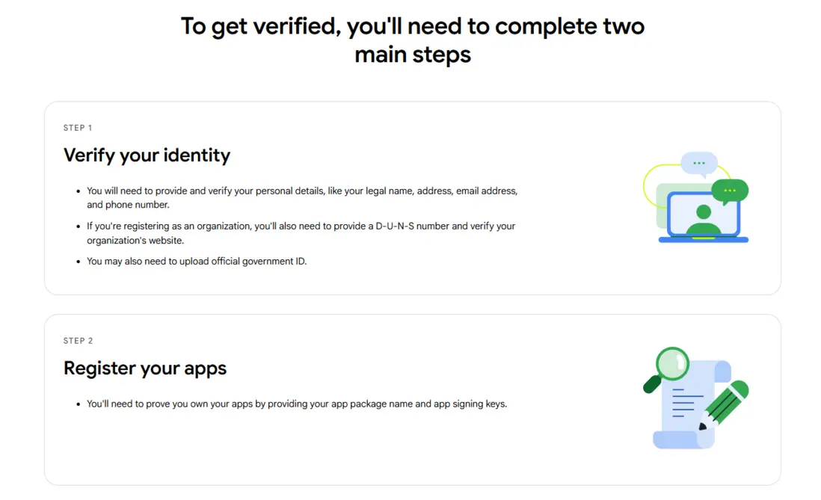
Task: Click the green person avatar on laptop
Action: click(703, 218)
